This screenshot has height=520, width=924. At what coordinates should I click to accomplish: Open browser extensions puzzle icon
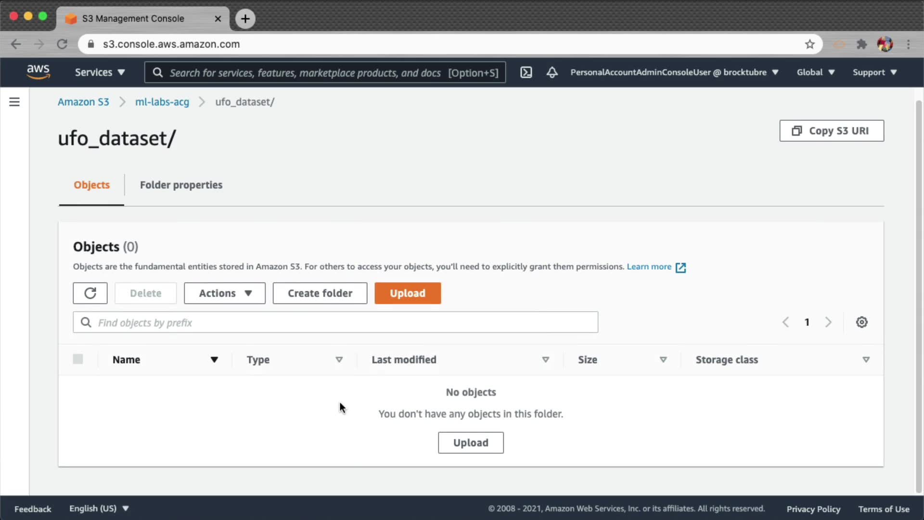click(x=861, y=44)
